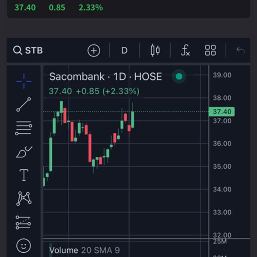Click the 37.40 price in the top bar

click(25, 8)
